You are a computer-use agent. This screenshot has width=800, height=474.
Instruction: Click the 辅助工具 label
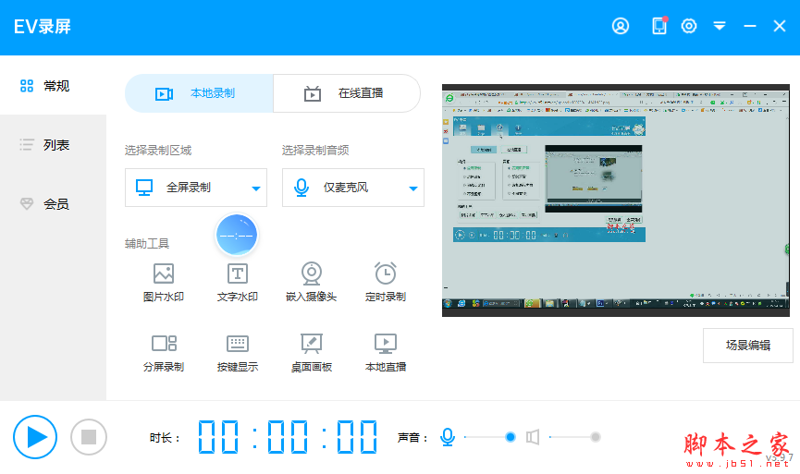pyautogui.click(x=147, y=244)
